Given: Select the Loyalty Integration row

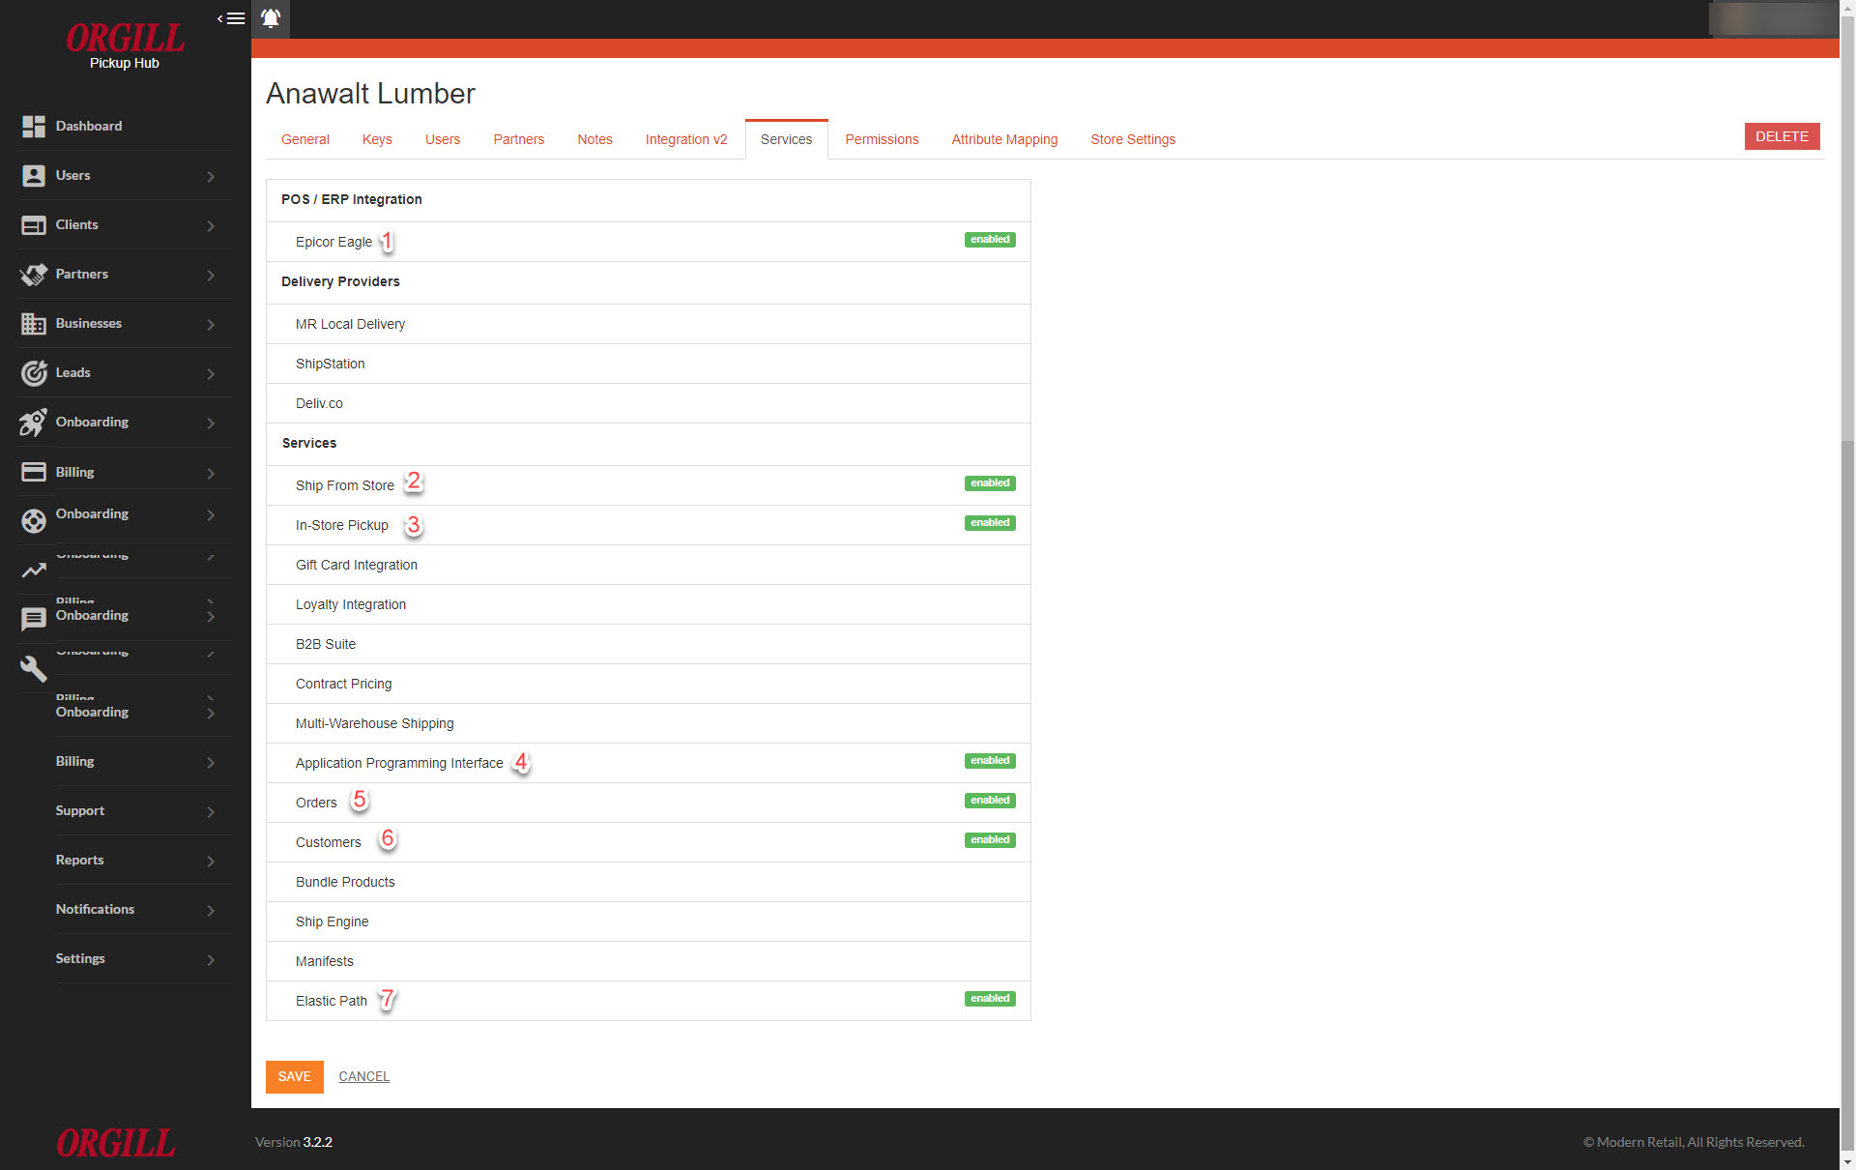Looking at the screenshot, I should [649, 604].
